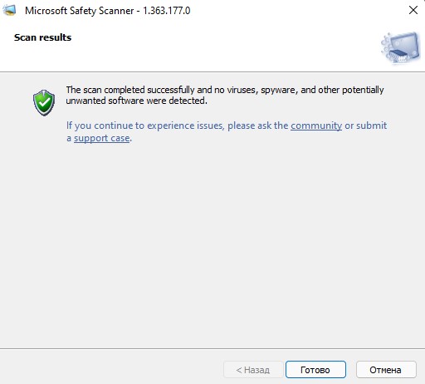Click the 'or submit' text after community

[x=365, y=126]
